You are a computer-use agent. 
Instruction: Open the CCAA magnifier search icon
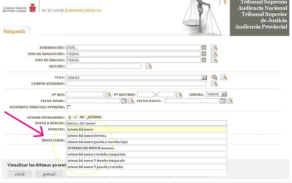(214, 77)
